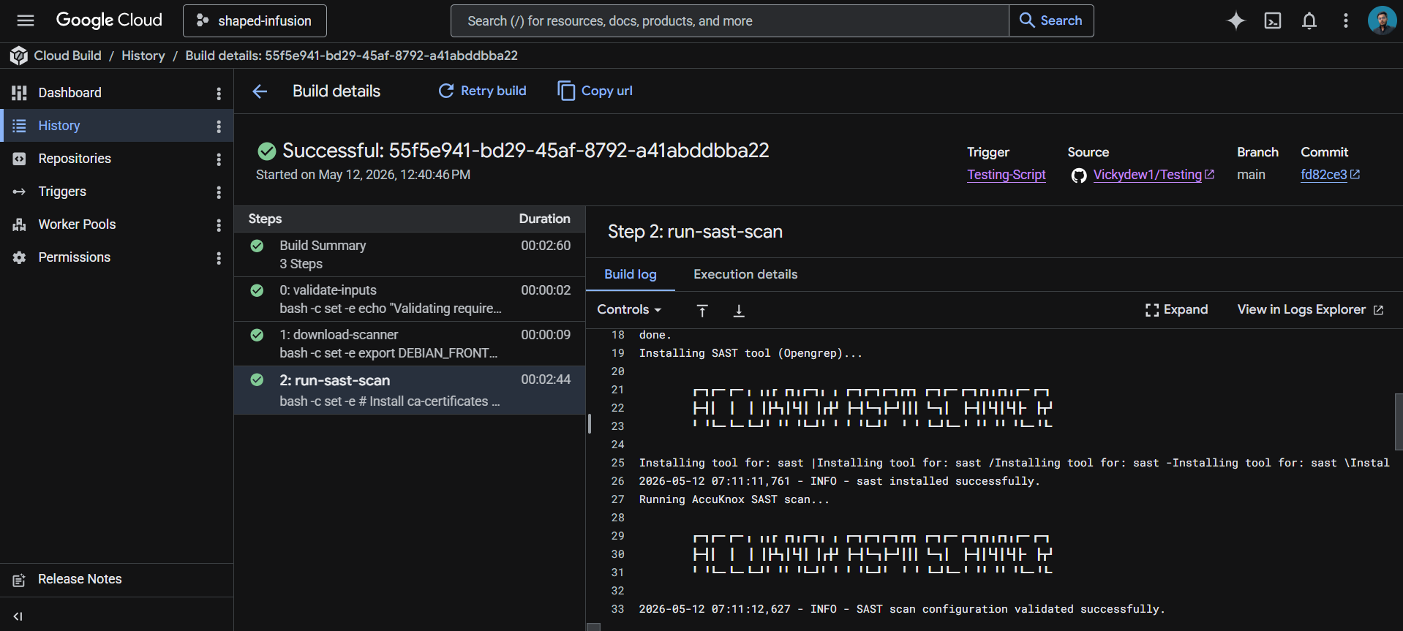Go to Cloud Build breadcrumb
Image resolution: width=1403 pixels, height=631 pixels.
click(x=67, y=56)
